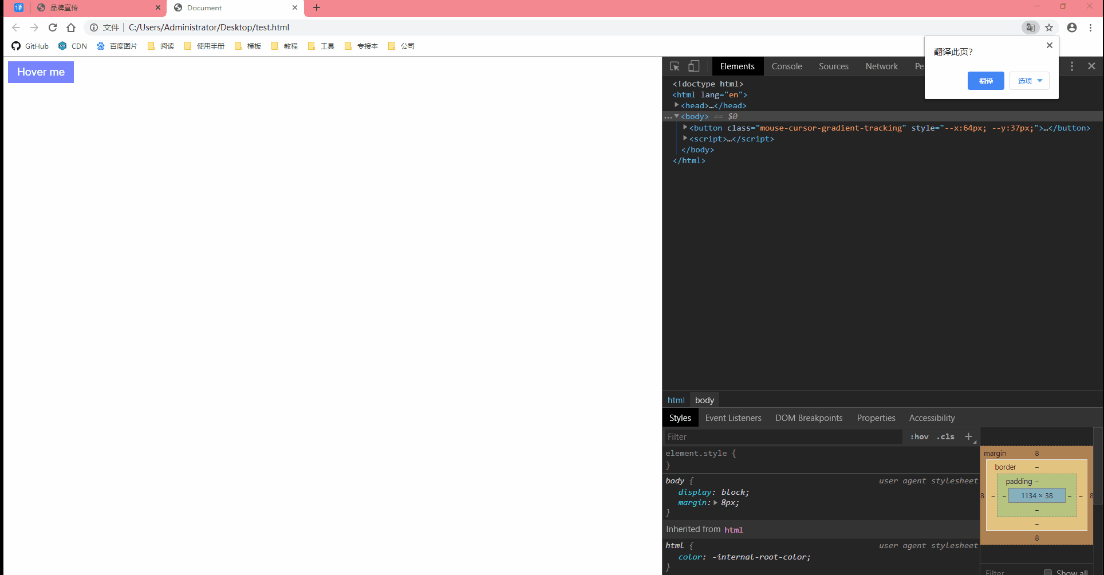This screenshot has width=1104, height=575.
Task: Close the 品牌宣传 tab
Action: coord(158,7)
